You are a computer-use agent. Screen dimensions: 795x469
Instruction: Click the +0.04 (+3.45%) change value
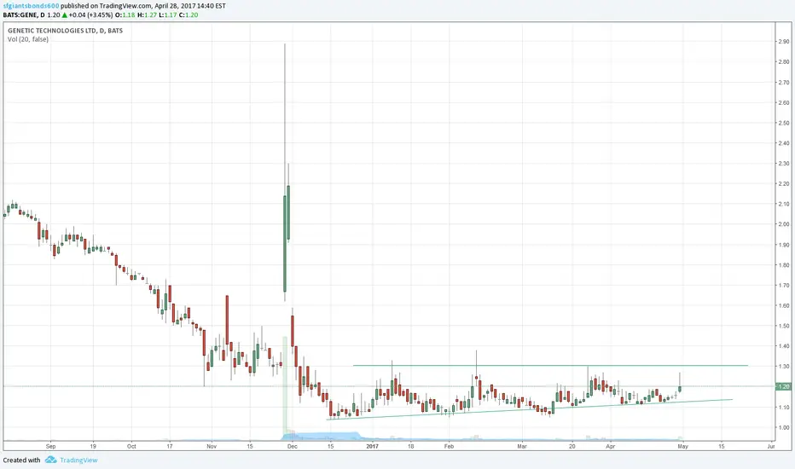click(90, 15)
